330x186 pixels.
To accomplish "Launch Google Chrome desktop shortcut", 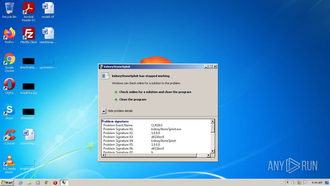I will tap(9, 63).
